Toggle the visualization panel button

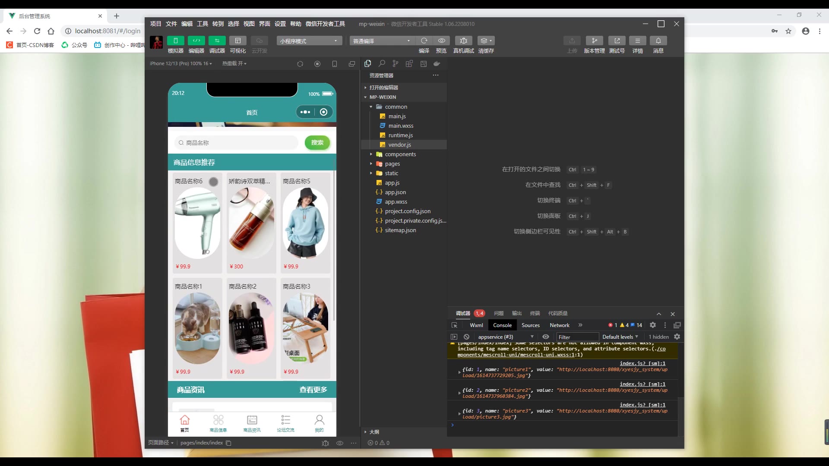[237, 41]
